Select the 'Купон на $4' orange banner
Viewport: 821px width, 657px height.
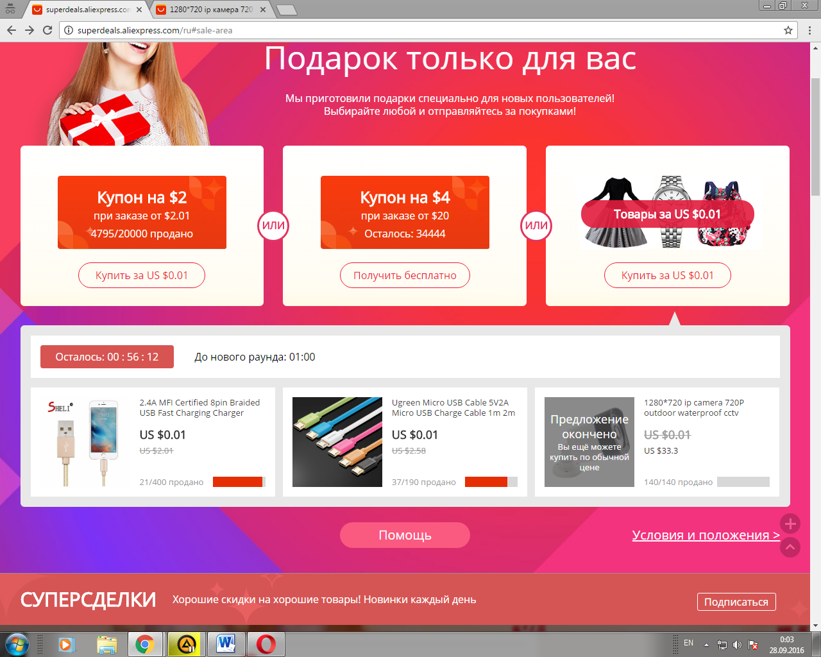[x=405, y=212]
